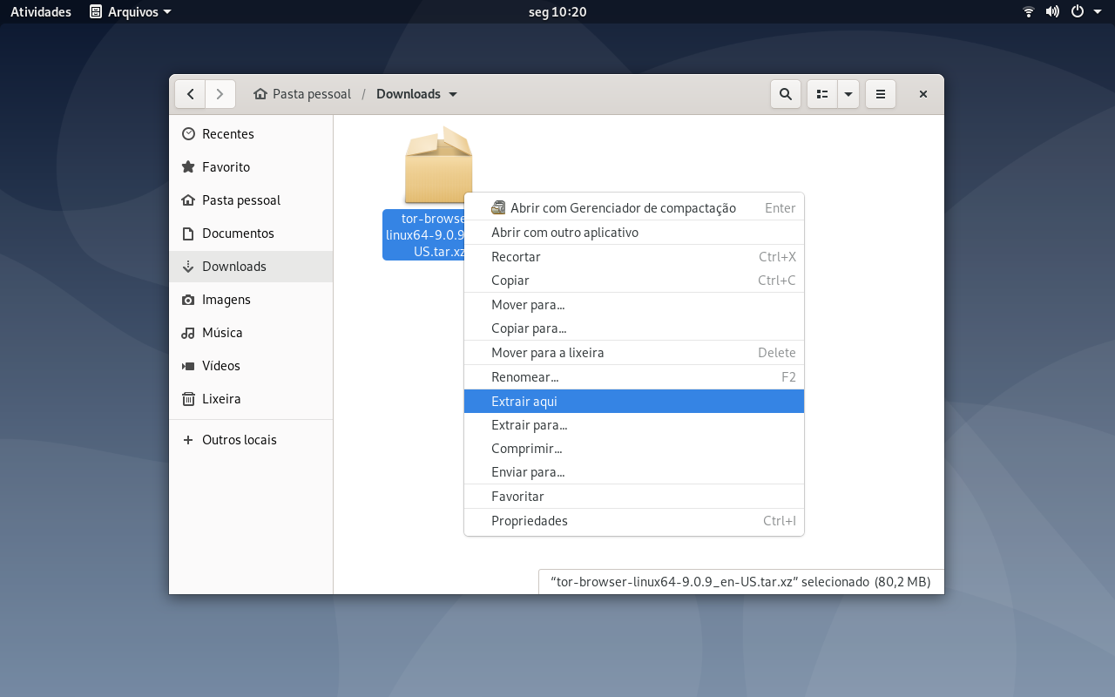Toggle list view icon in header
The height and width of the screenshot is (697, 1115).
pyautogui.click(x=822, y=94)
